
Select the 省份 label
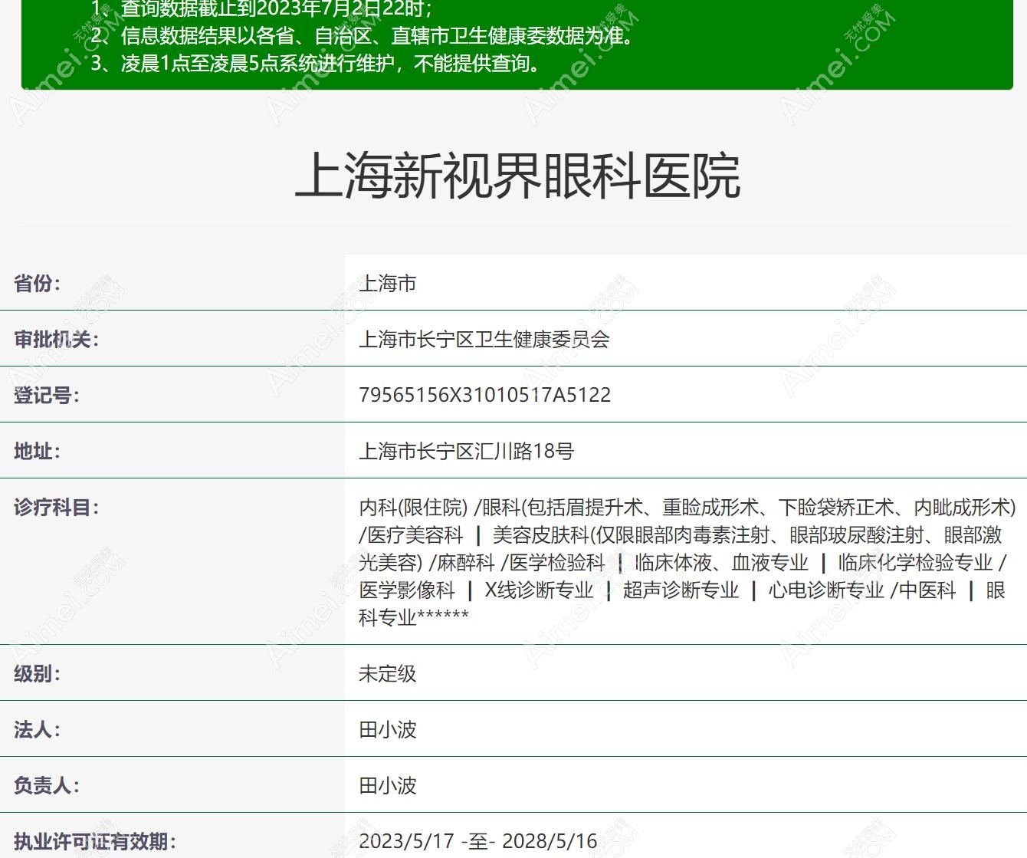pos(37,283)
